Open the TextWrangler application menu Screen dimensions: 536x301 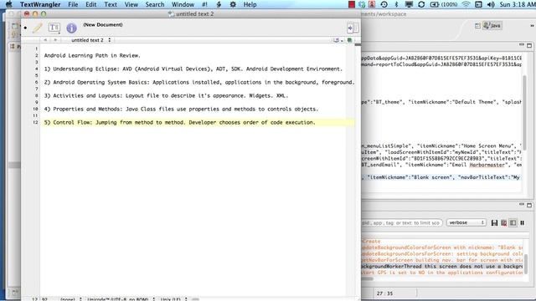pyautogui.click(x=40, y=4)
